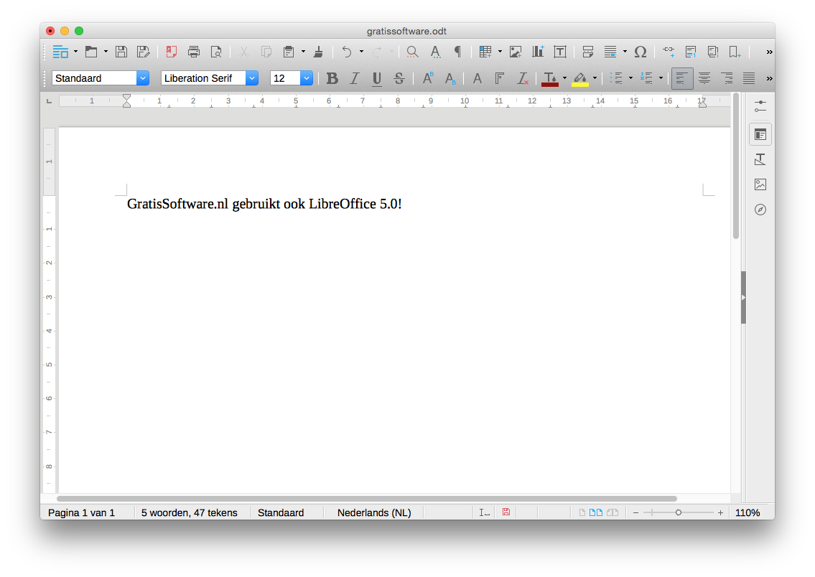Open the Gallery panel in sidebar
815x577 pixels.
point(760,184)
